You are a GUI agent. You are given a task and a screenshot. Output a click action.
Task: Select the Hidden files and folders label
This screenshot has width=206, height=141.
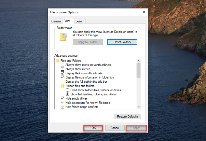tap(80, 86)
